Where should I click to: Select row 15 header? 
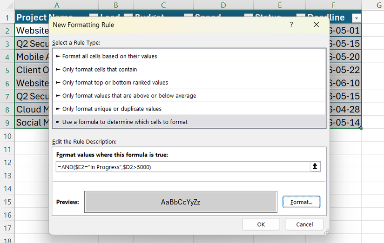tap(7, 202)
